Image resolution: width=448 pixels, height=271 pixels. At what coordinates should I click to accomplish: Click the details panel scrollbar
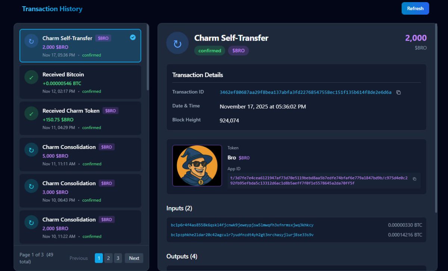coord(436,118)
